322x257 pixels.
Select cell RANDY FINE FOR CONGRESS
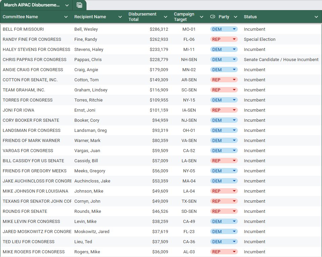pos(36,39)
